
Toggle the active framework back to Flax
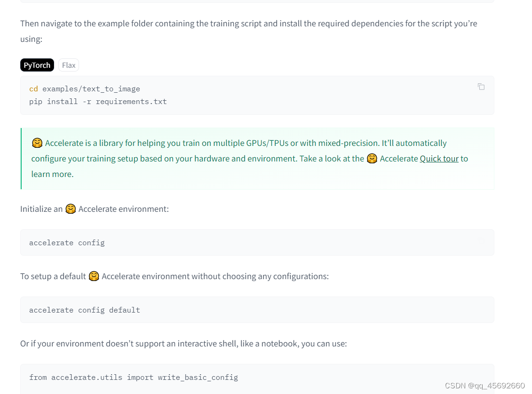click(68, 65)
